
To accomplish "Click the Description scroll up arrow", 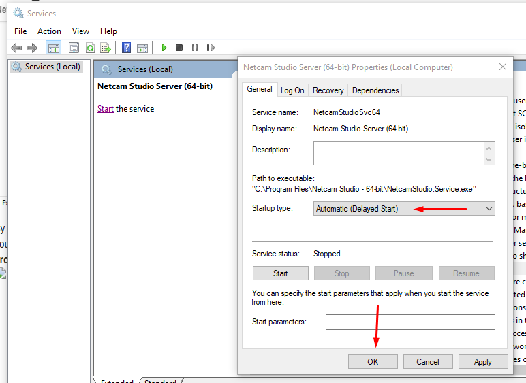I will click(489, 148).
